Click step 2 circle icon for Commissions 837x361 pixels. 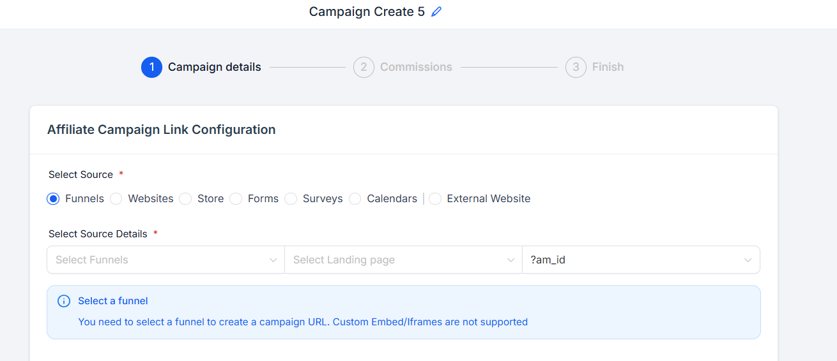click(364, 67)
